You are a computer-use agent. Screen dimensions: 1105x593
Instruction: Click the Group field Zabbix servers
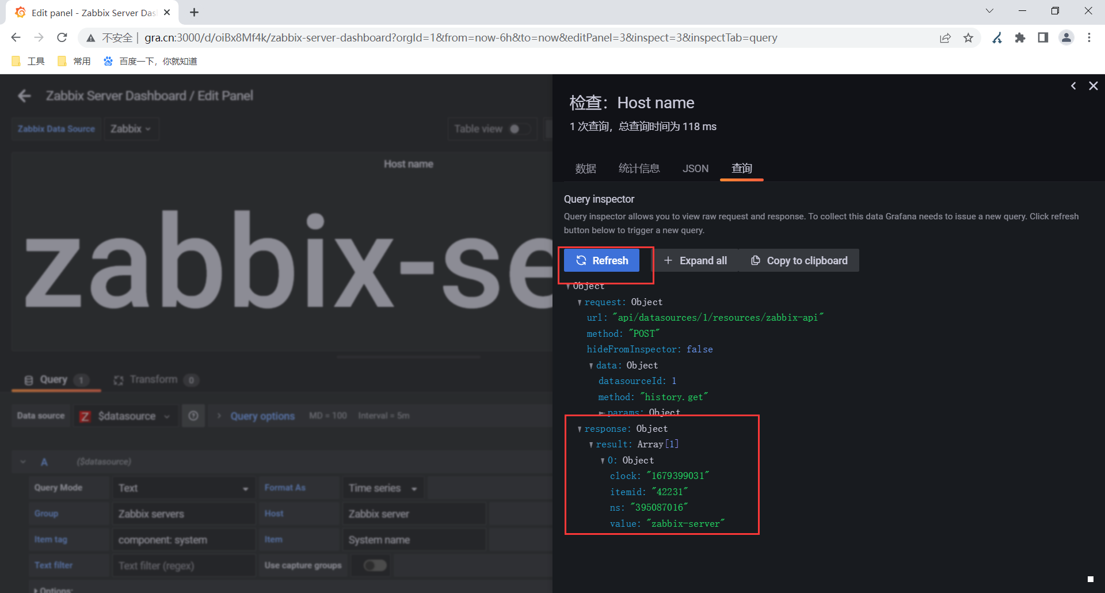[184, 514]
